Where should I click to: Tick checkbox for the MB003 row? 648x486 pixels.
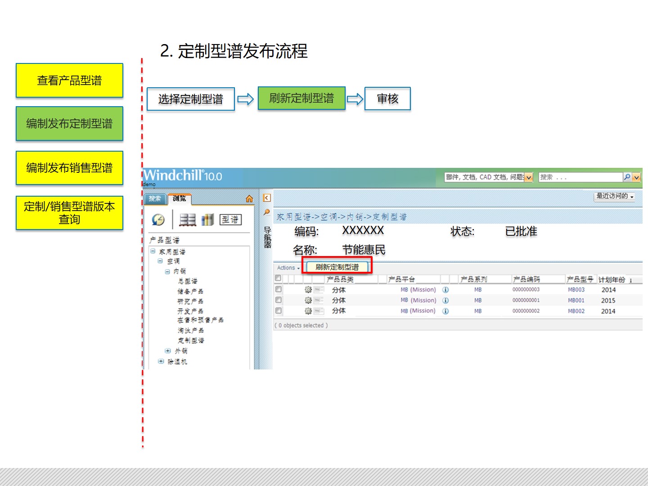278,289
